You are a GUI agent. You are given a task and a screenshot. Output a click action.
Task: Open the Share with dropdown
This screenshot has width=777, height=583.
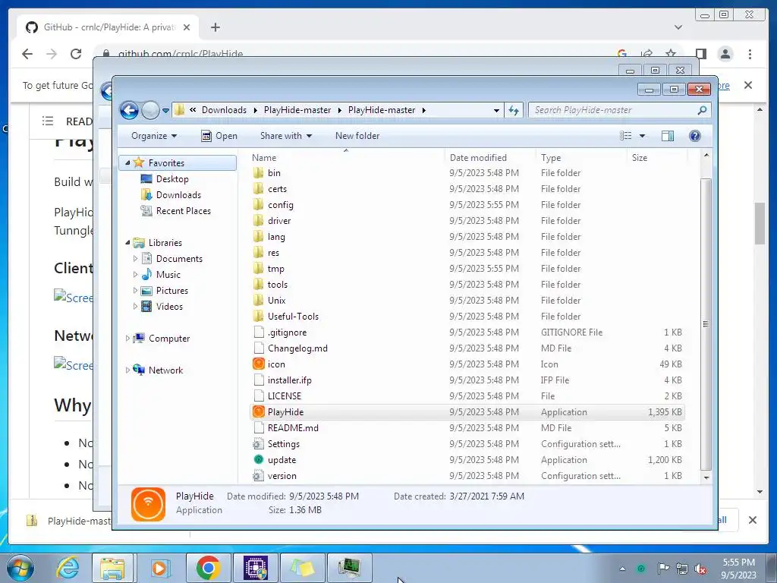(x=286, y=136)
